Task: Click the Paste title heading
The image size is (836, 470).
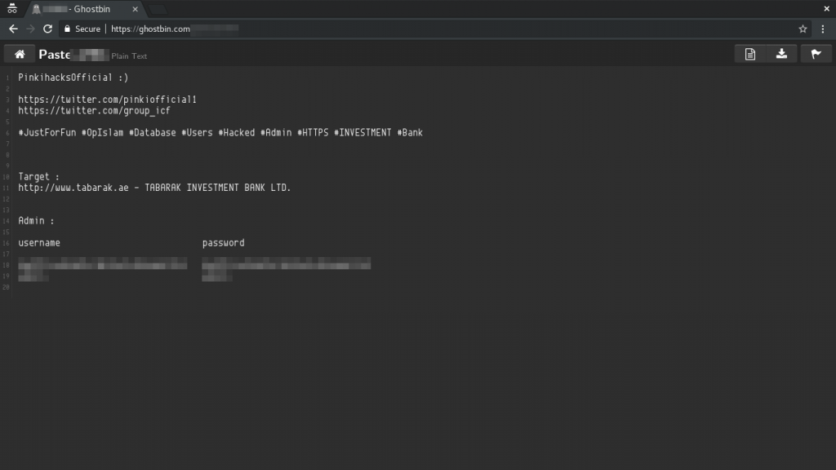Action: click(55, 55)
